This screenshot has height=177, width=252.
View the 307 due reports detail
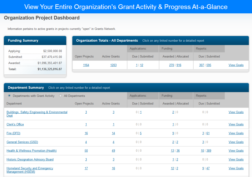click(201, 65)
